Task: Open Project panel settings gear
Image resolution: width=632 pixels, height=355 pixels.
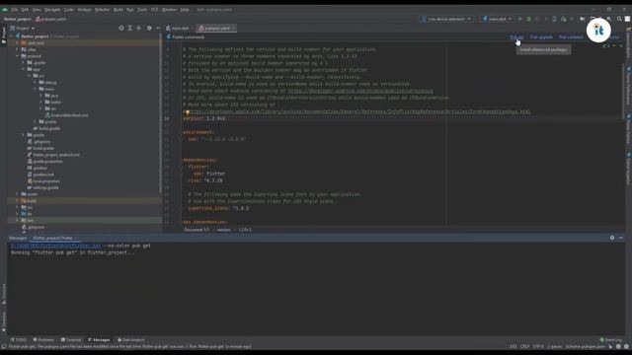Action: (149, 29)
